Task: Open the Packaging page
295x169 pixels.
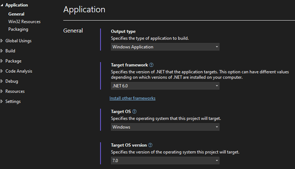Action: click(18, 29)
